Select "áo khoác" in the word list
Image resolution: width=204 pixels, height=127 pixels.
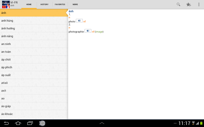[34, 114]
